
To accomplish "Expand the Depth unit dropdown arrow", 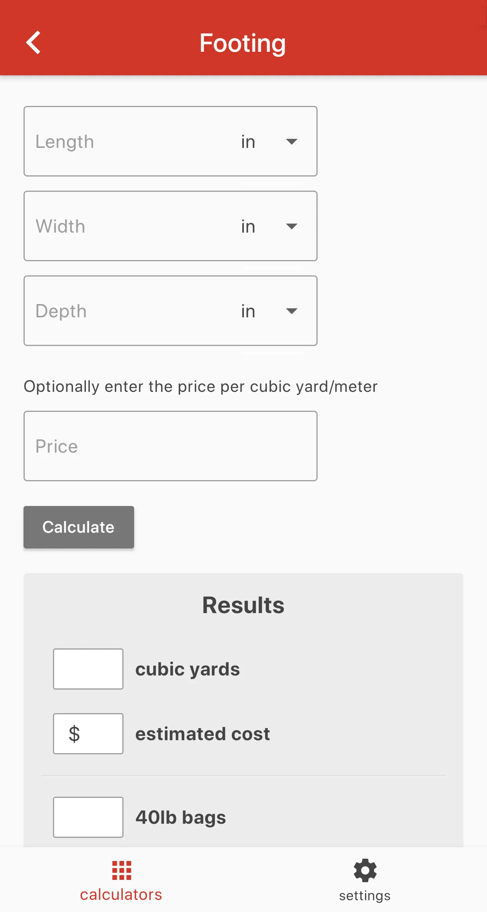I will (x=292, y=311).
